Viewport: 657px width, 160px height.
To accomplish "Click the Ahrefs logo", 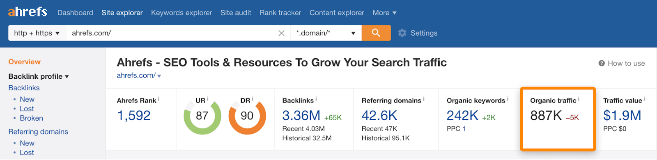I will click(x=28, y=11).
